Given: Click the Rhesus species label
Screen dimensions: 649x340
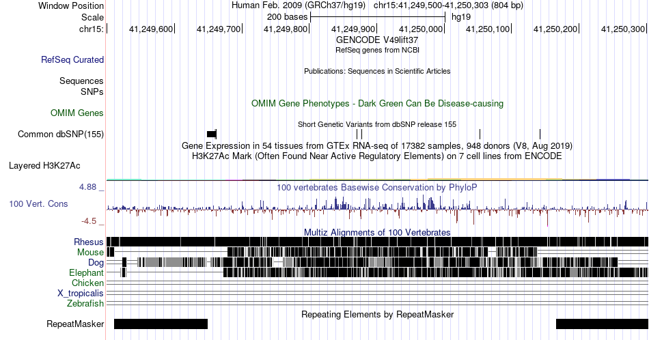Looking at the screenshot, I should click(89, 242).
